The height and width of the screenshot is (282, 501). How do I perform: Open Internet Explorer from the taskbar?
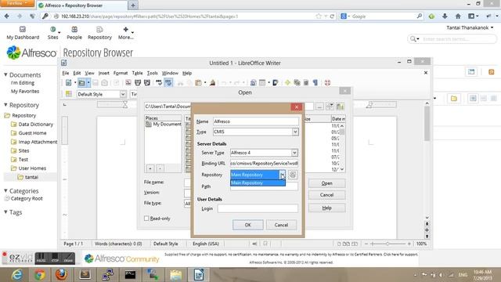16,275
